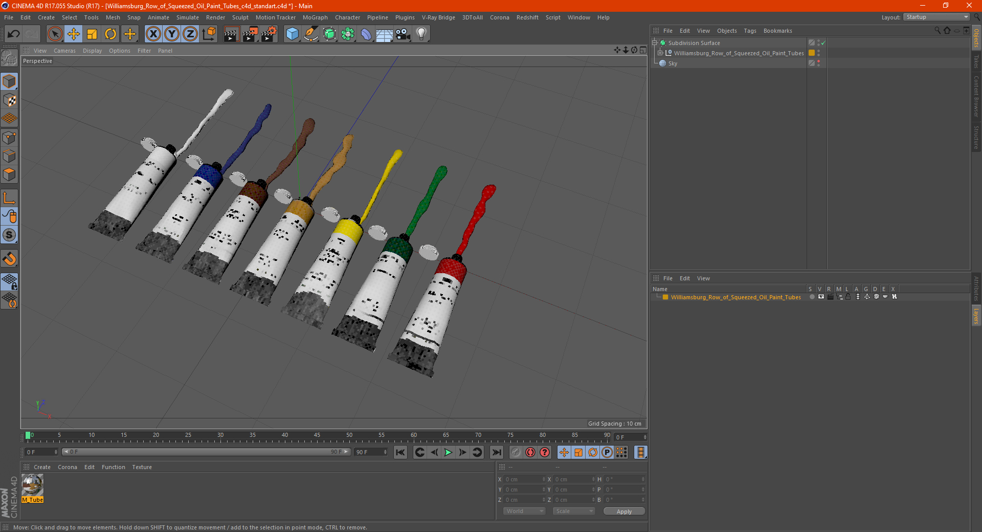Open the viewport Filter menu

pyautogui.click(x=144, y=51)
